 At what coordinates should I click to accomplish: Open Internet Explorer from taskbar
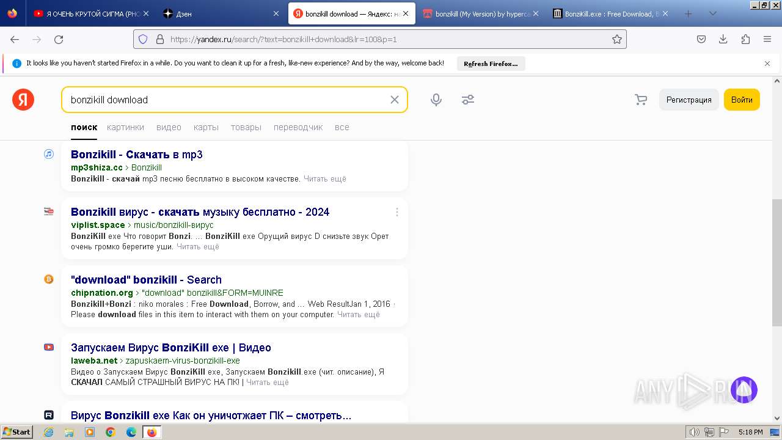[48, 432]
